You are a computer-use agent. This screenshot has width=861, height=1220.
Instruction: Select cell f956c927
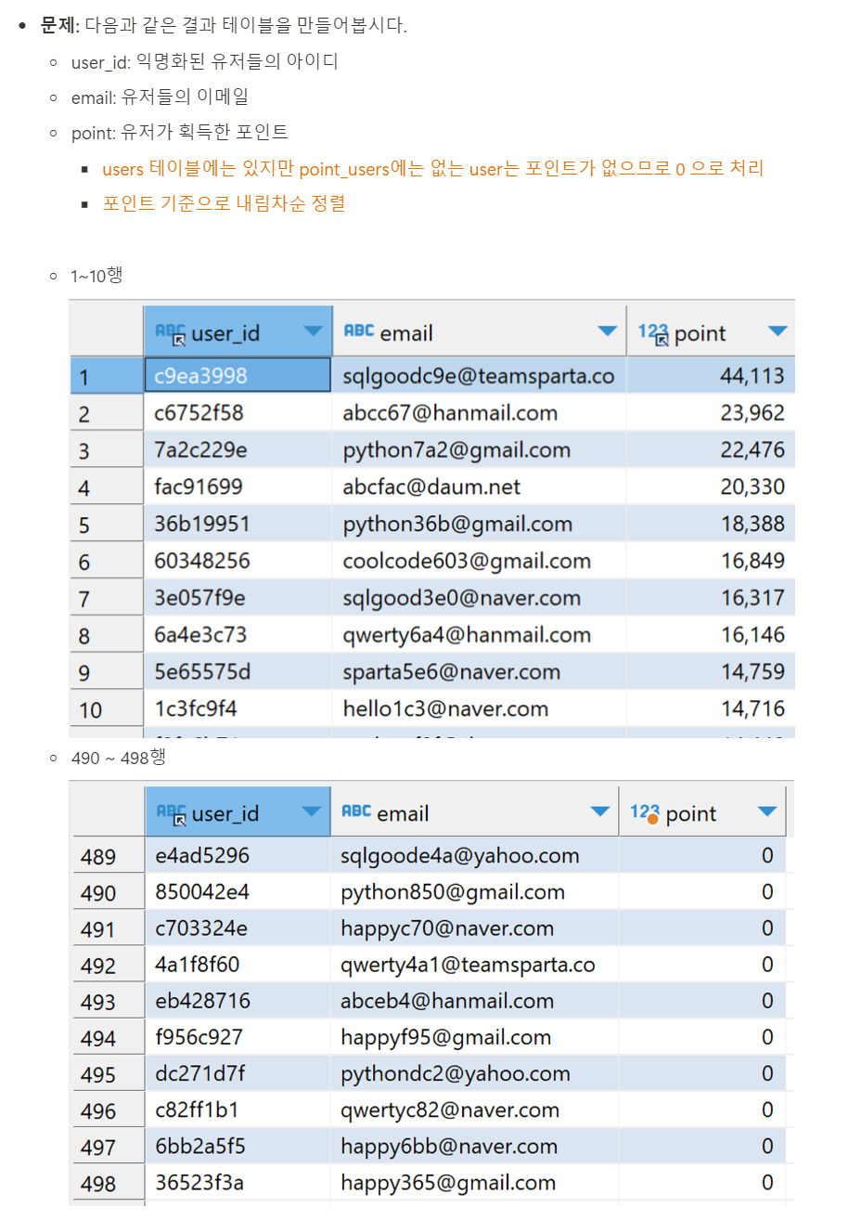[x=238, y=1036]
